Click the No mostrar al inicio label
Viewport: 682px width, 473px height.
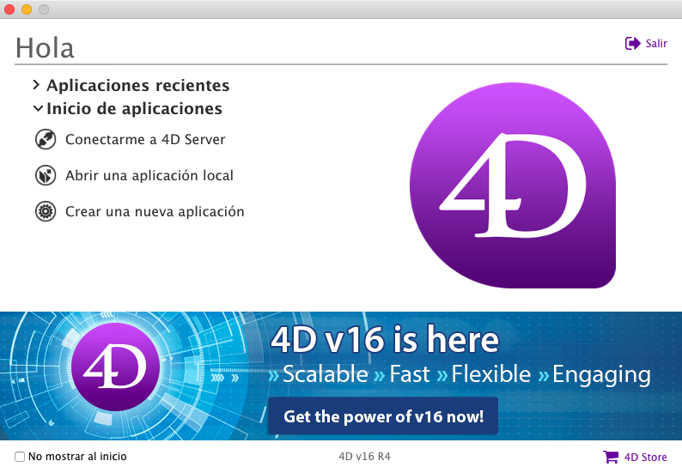(77, 457)
